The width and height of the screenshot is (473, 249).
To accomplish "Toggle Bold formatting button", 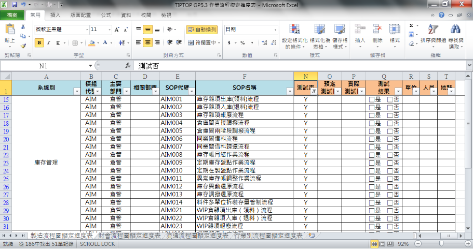I will pos(40,43).
